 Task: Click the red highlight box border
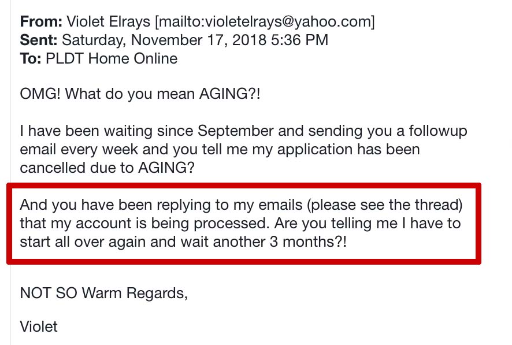click(243, 187)
